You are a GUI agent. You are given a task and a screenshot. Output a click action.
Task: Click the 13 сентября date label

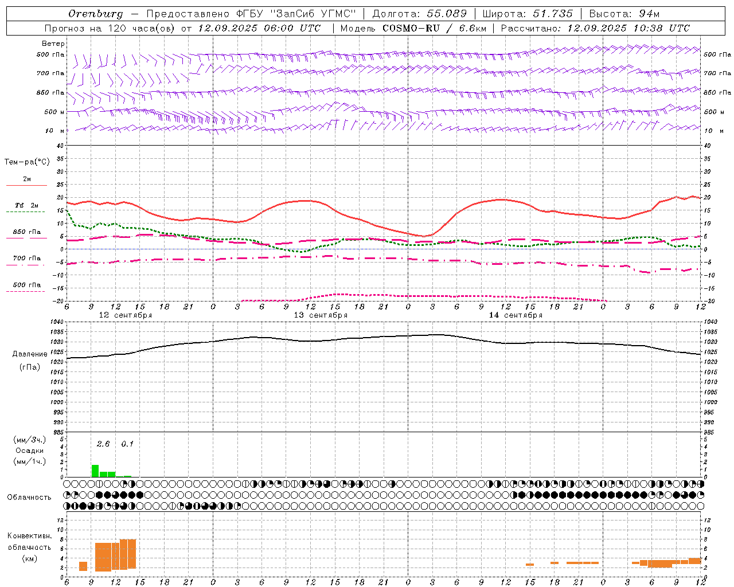coord(321,315)
